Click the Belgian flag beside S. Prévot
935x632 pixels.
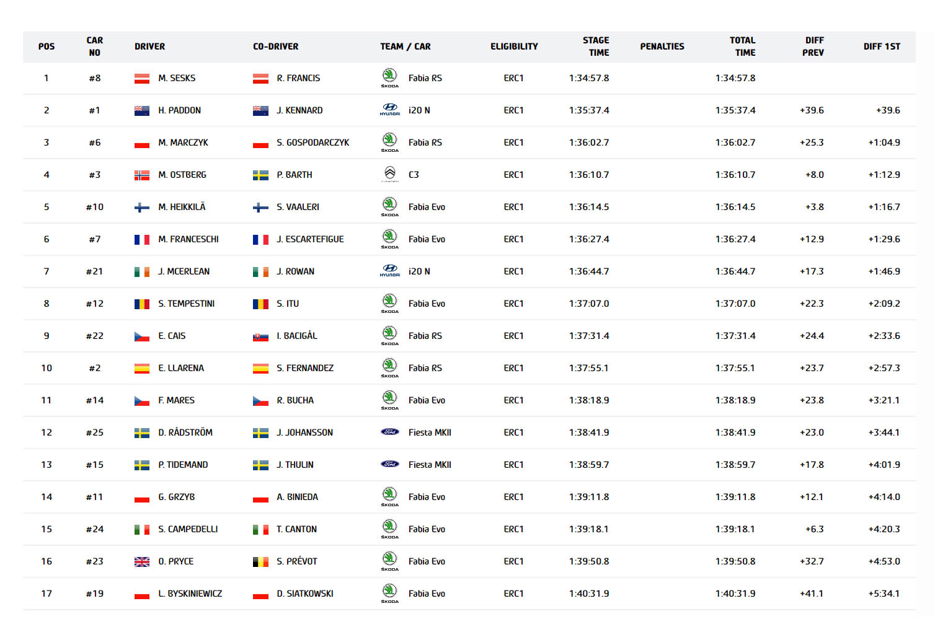tap(260, 562)
